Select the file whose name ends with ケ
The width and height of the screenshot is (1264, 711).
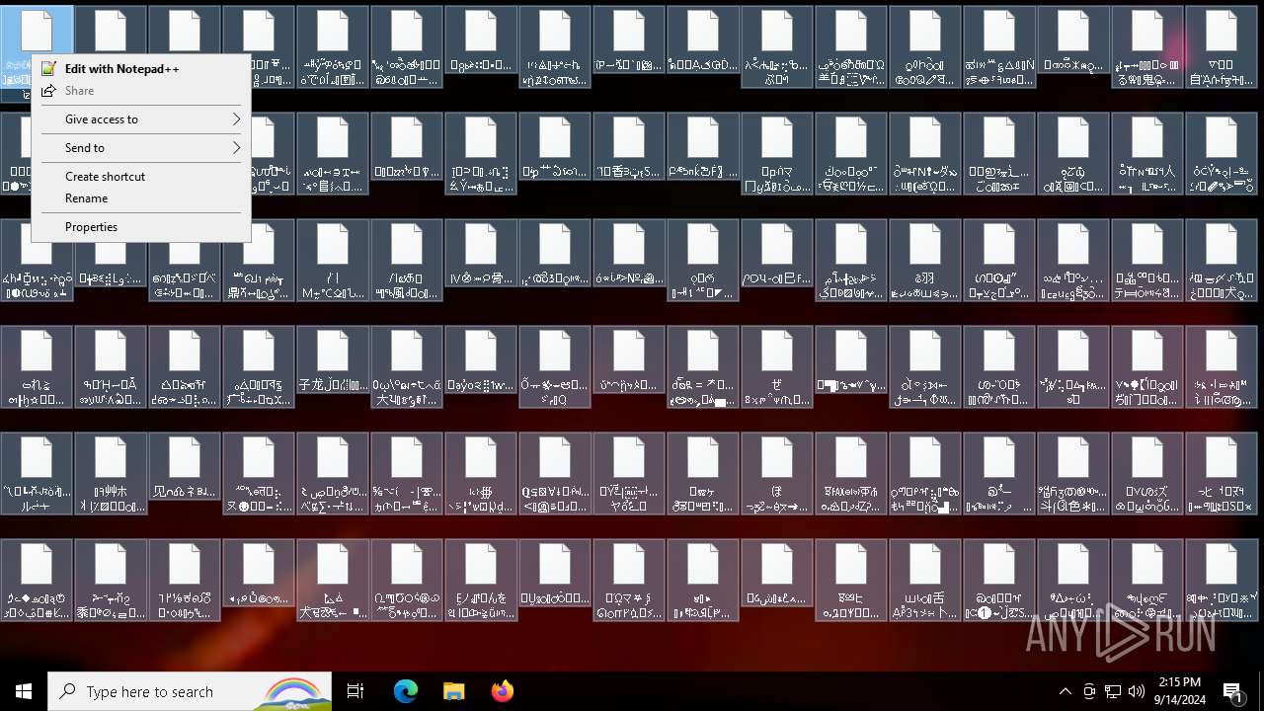click(x=703, y=474)
